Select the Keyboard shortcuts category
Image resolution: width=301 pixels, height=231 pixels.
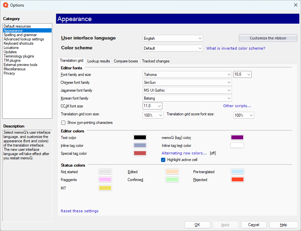click(x=18, y=43)
